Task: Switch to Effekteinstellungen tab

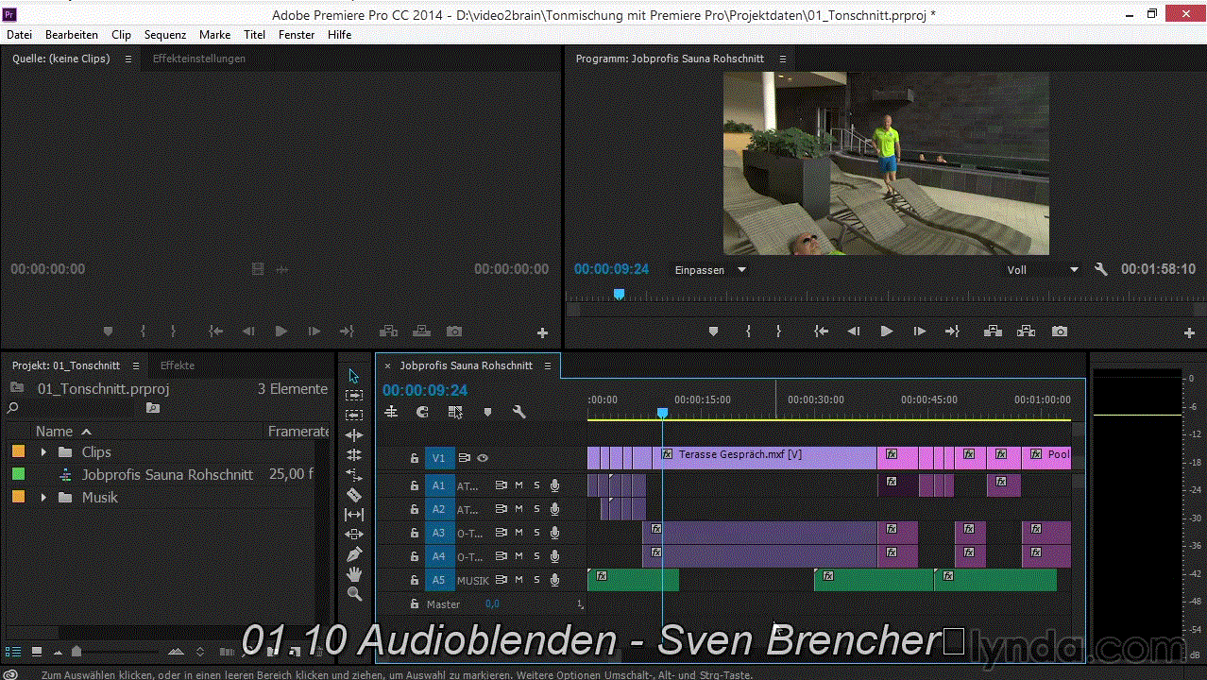Action: pyautogui.click(x=199, y=59)
